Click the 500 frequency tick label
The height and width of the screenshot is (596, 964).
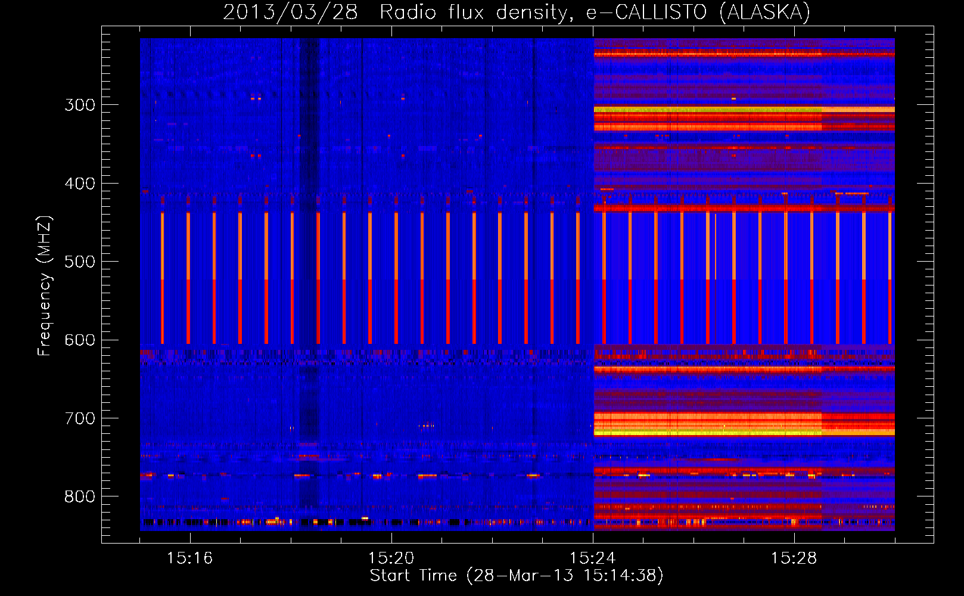pos(80,262)
